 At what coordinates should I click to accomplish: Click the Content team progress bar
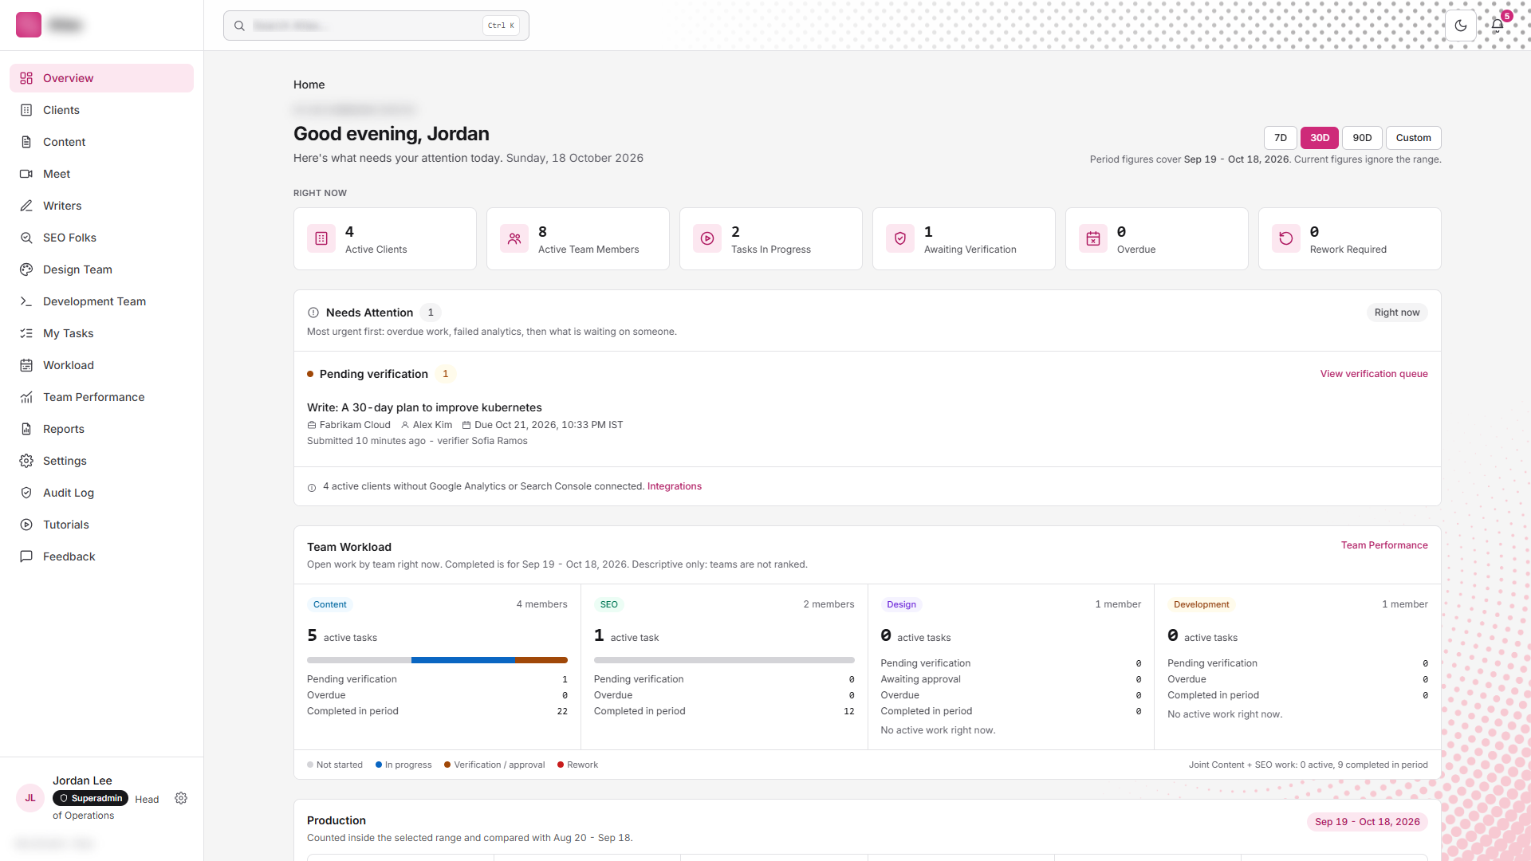click(437, 660)
